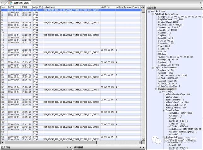Pin the 编码解释 panel
This screenshot has width=203, height=150.
point(140,147)
